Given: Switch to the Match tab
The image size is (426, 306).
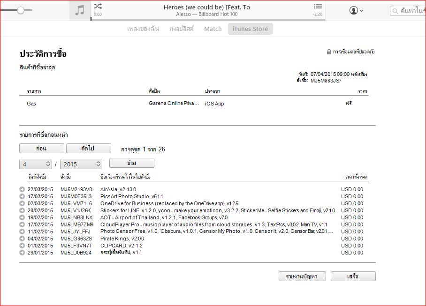Looking at the screenshot, I should pos(213,29).
